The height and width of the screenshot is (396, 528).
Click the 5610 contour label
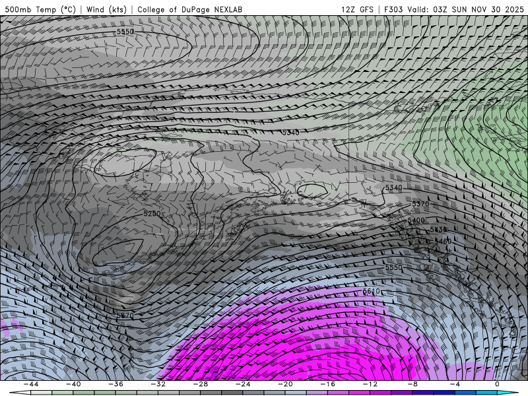372,291
